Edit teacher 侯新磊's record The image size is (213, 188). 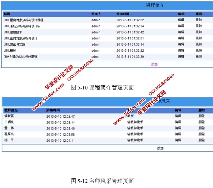point(178,116)
